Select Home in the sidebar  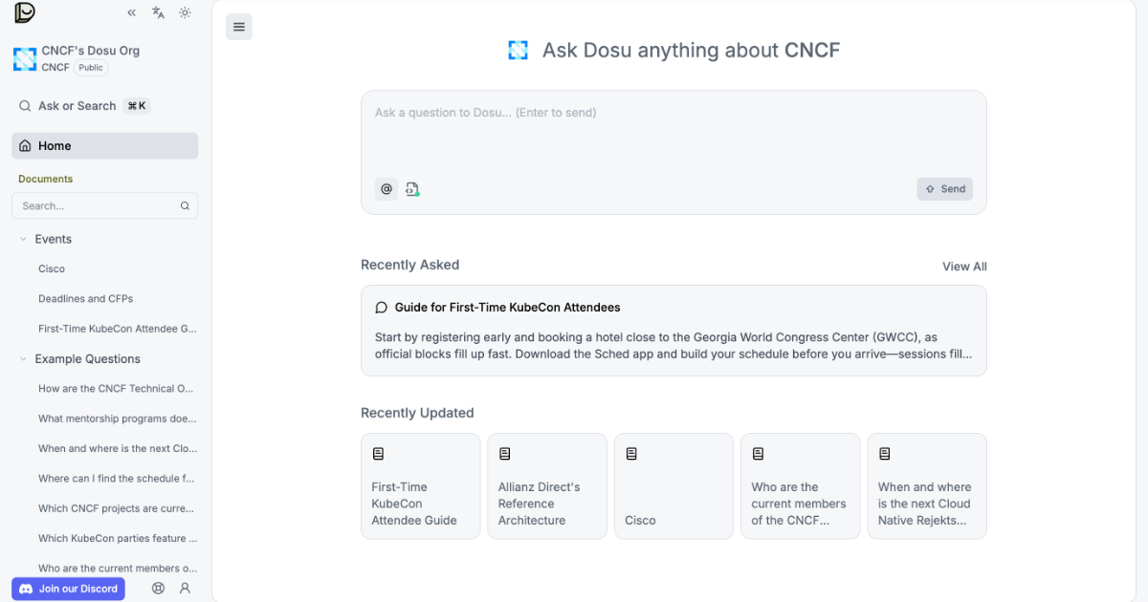(x=104, y=146)
